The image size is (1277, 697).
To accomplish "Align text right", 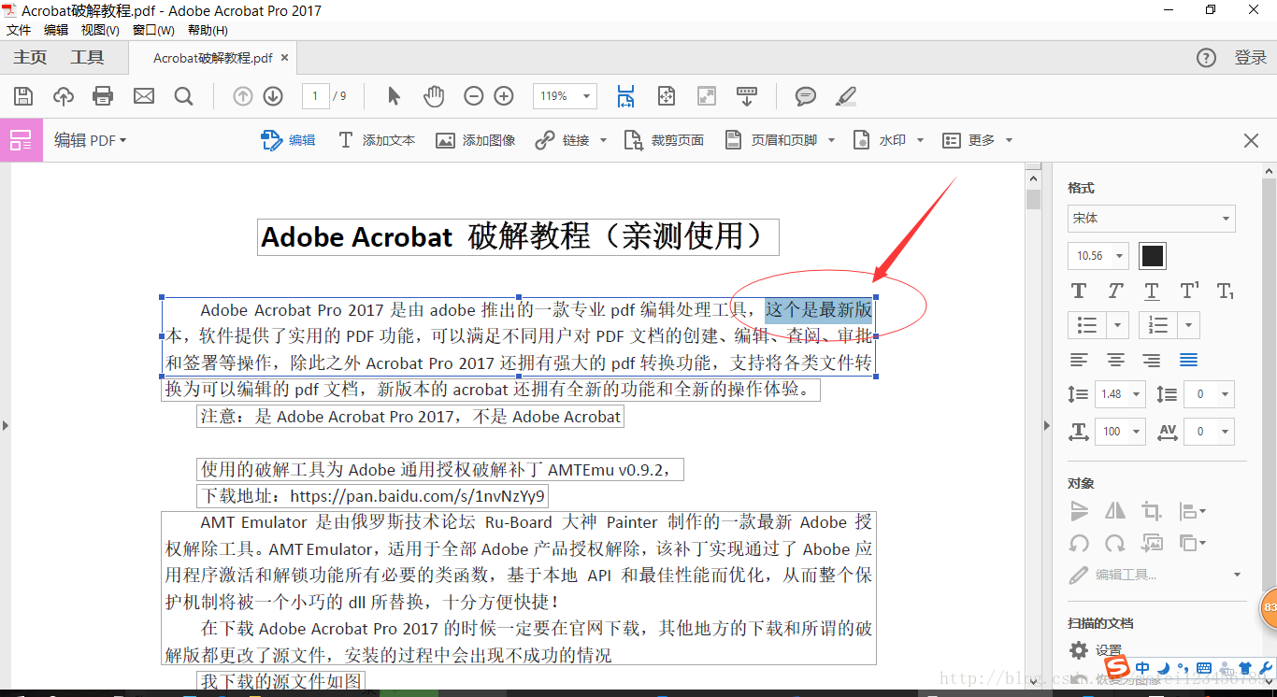I will click(1152, 360).
